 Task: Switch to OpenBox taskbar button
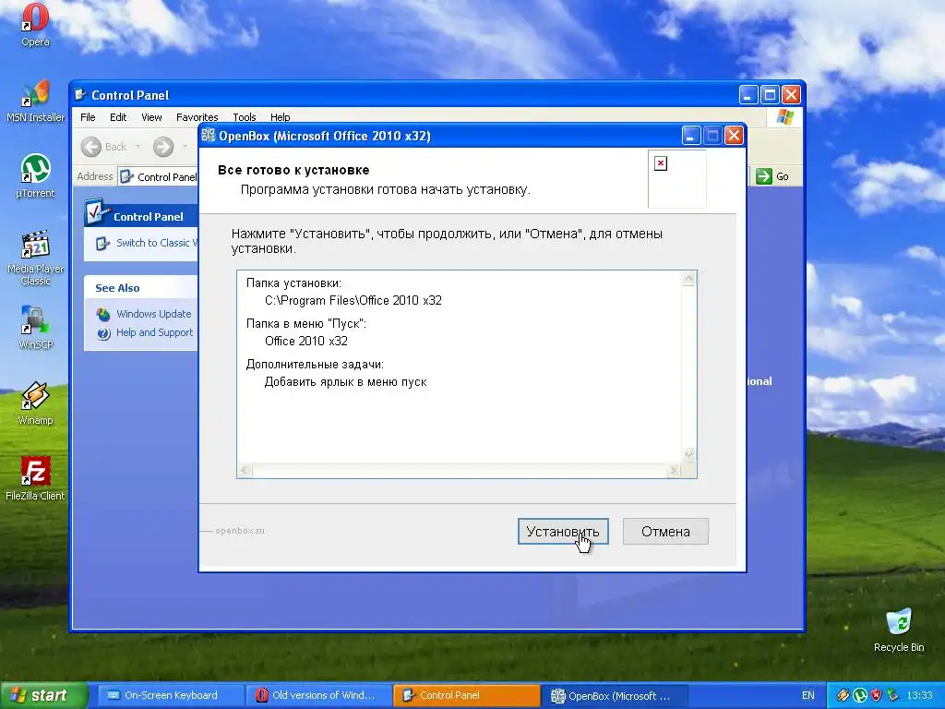615,695
